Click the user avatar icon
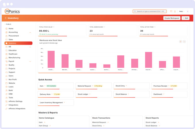This screenshot has height=129, width=195. 188,11
